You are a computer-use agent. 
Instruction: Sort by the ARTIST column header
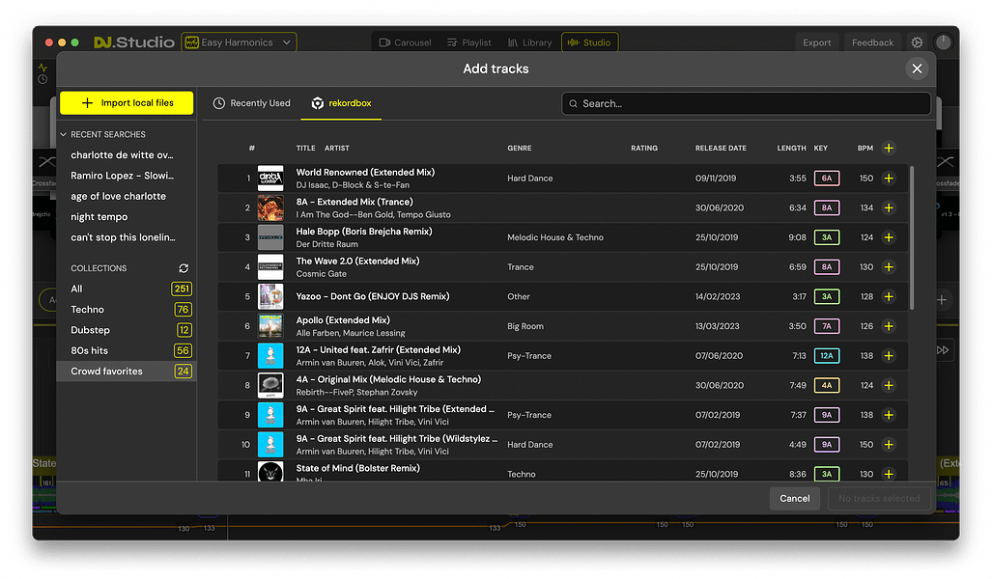[336, 148]
